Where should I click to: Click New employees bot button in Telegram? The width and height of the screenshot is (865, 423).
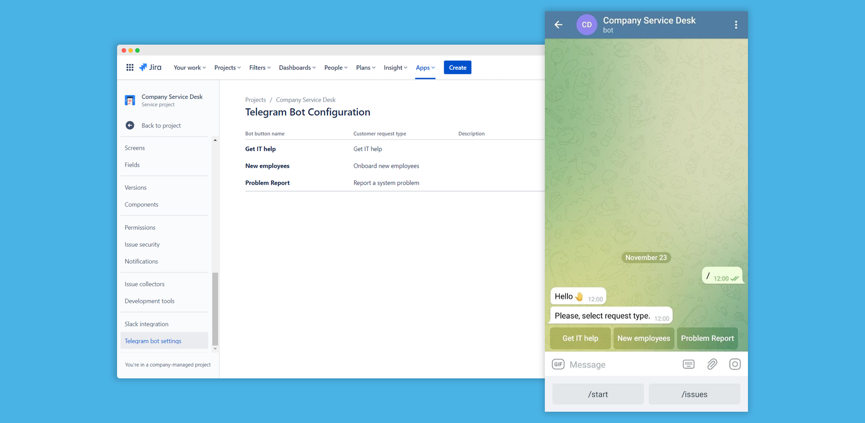644,338
